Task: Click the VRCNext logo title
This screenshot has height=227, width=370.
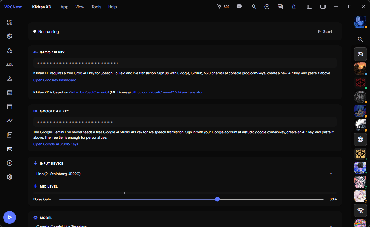Action: click(13, 7)
